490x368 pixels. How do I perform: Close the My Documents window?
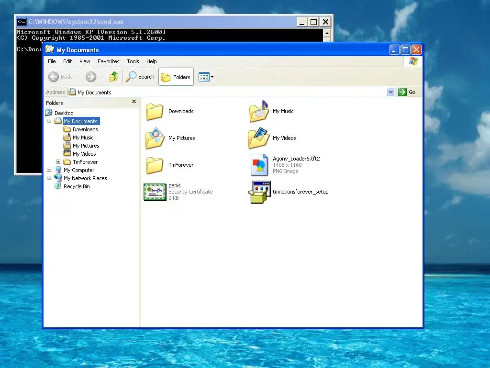pos(416,50)
